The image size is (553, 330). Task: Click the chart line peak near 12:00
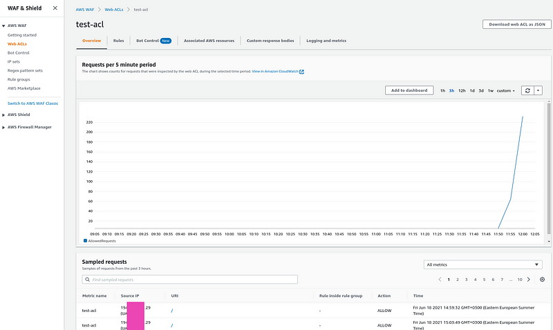coord(523,117)
